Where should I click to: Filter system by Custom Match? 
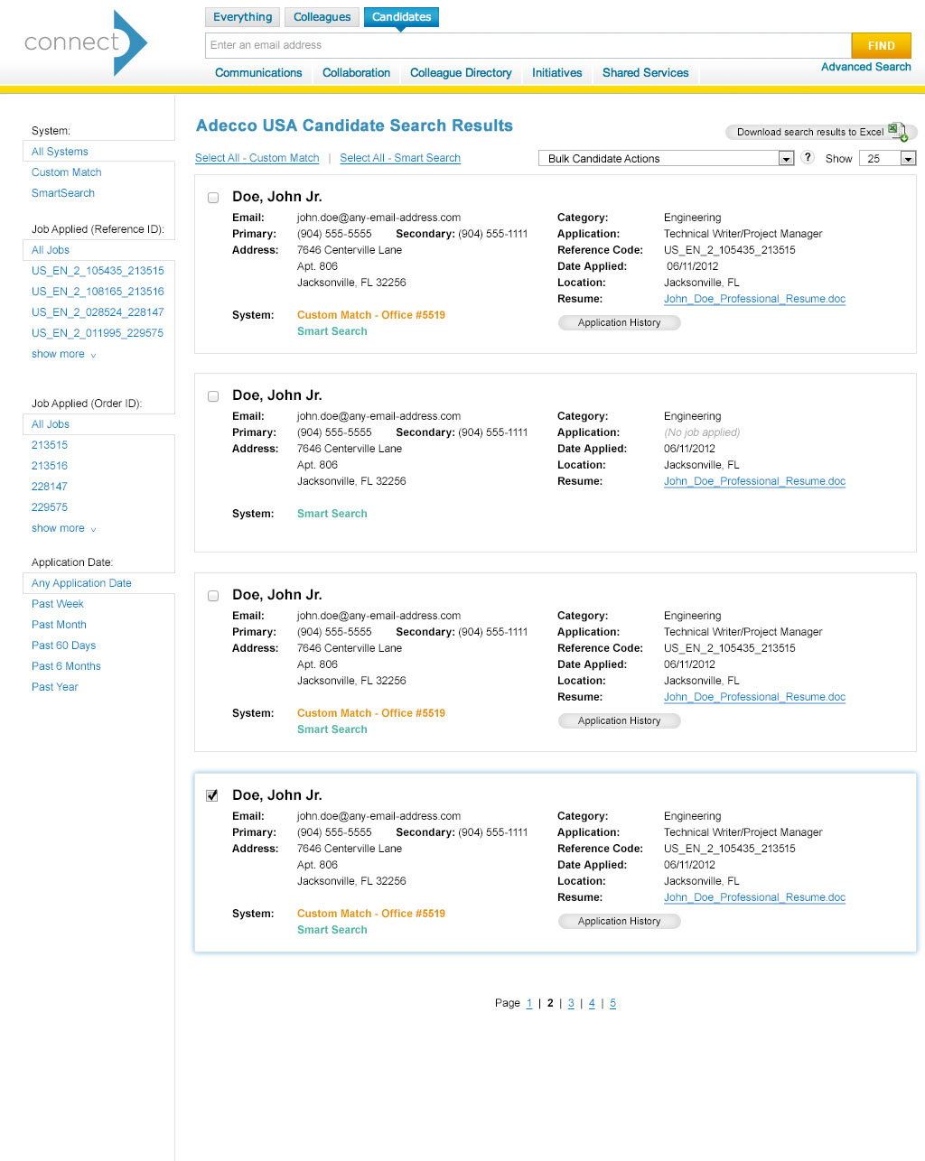pos(67,172)
